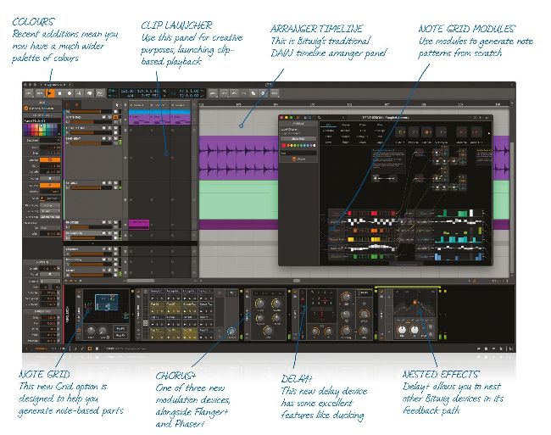
Task: Toggle the overdub button in the transport bar
Action: click(x=90, y=93)
